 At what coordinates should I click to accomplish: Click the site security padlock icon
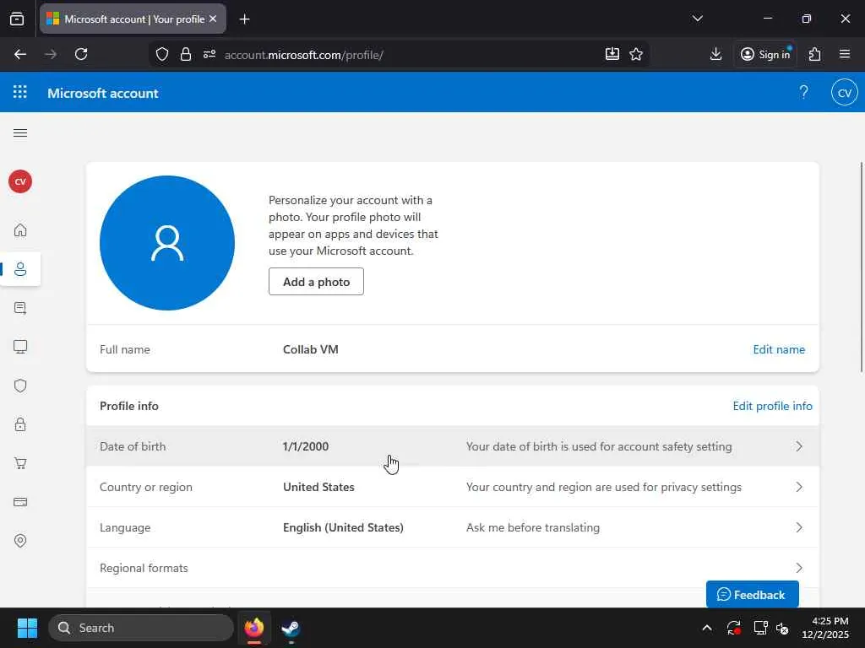186,54
